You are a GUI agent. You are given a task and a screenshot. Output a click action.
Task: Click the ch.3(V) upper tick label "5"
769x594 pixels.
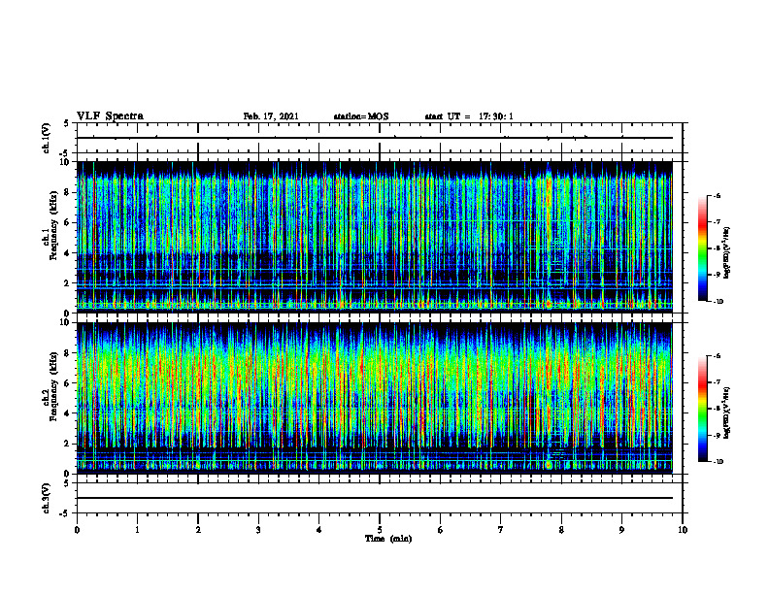(x=68, y=483)
